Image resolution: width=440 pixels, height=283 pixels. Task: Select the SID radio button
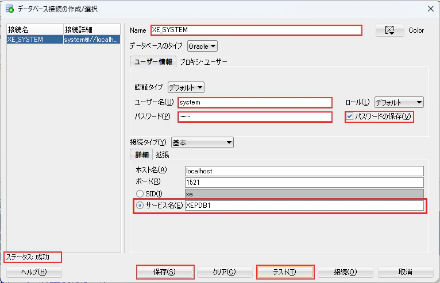click(140, 193)
